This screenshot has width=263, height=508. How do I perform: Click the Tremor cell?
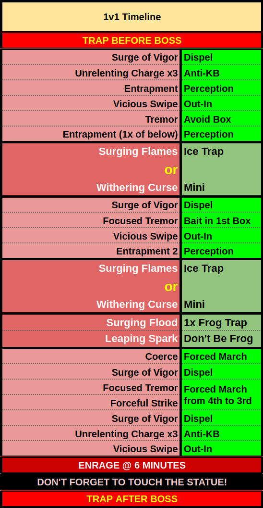(91, 118)
